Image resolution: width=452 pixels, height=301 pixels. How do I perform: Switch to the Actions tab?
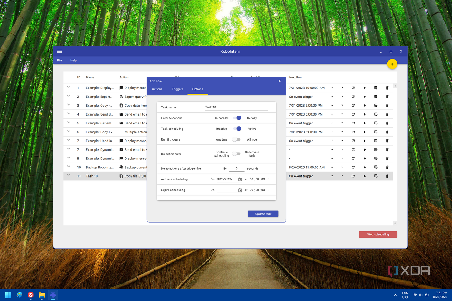coord(157,89)
